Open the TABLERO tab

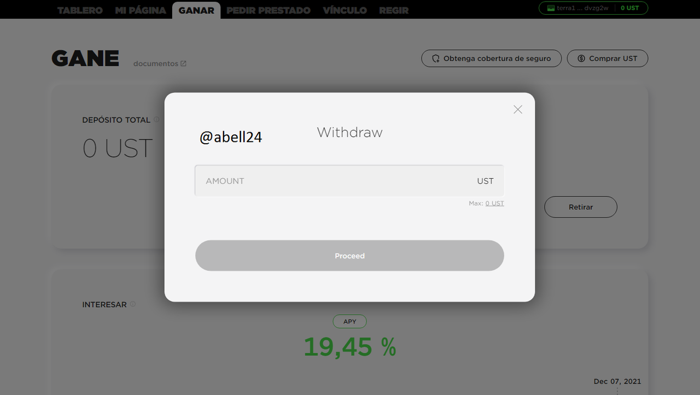[x=81, y=10]
